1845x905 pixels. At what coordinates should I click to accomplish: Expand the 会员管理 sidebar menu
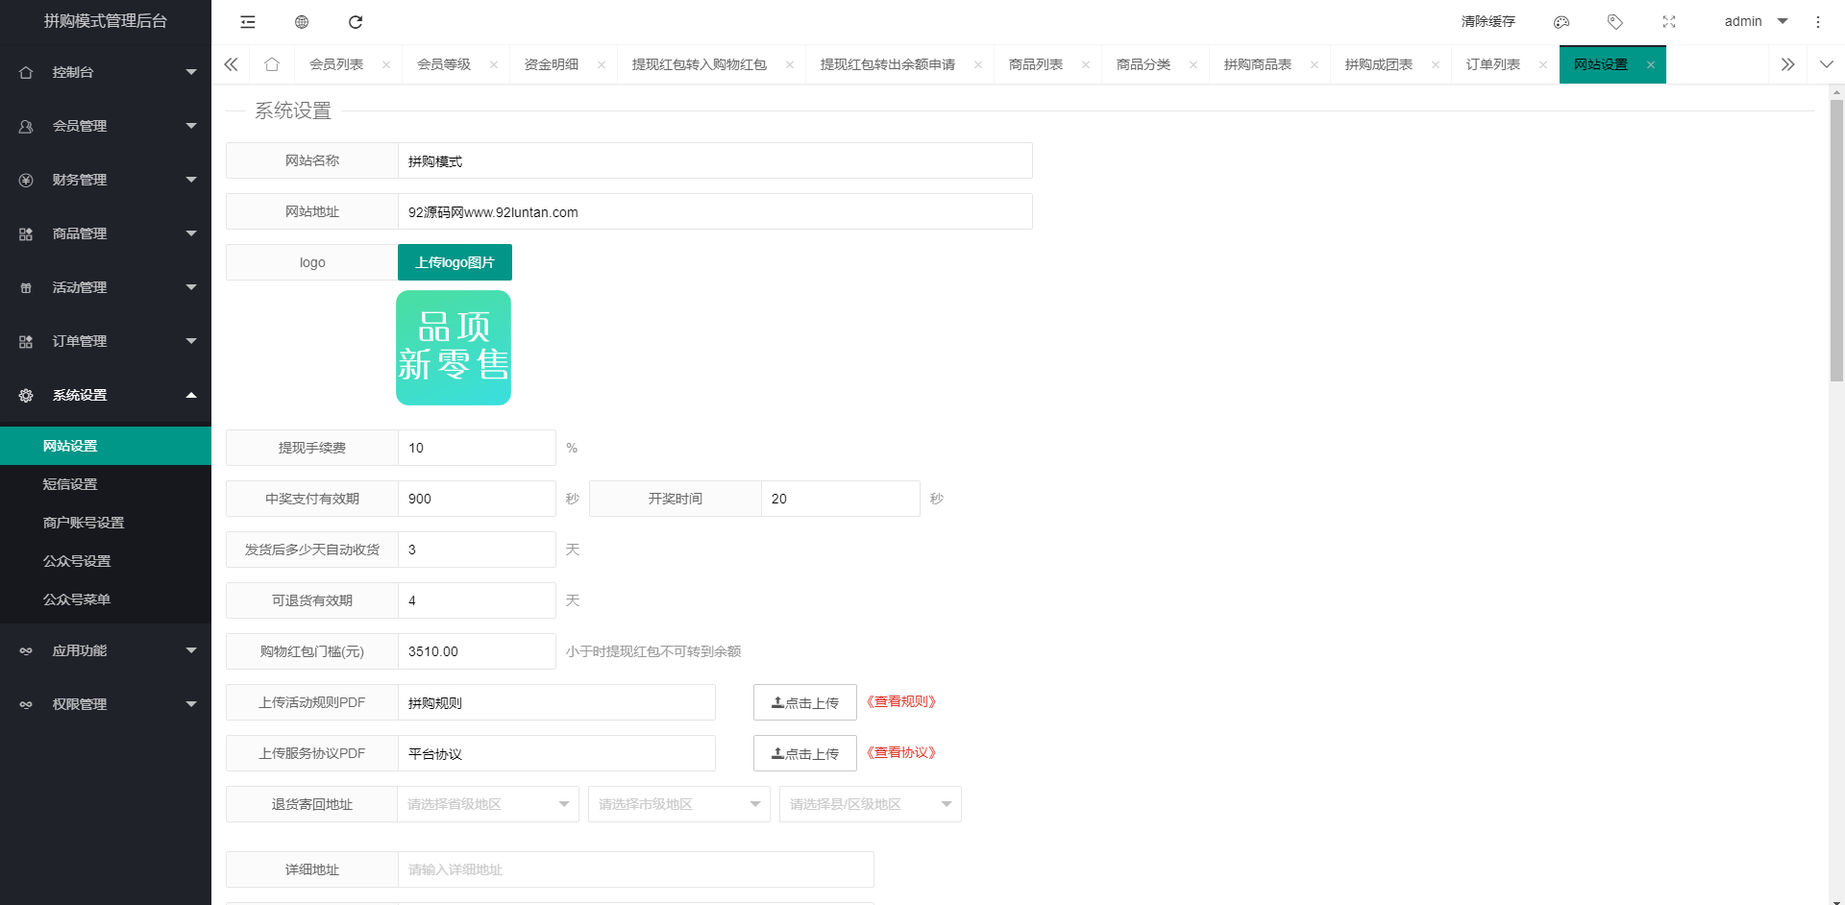pyautogui.click(x=106, y=126)
